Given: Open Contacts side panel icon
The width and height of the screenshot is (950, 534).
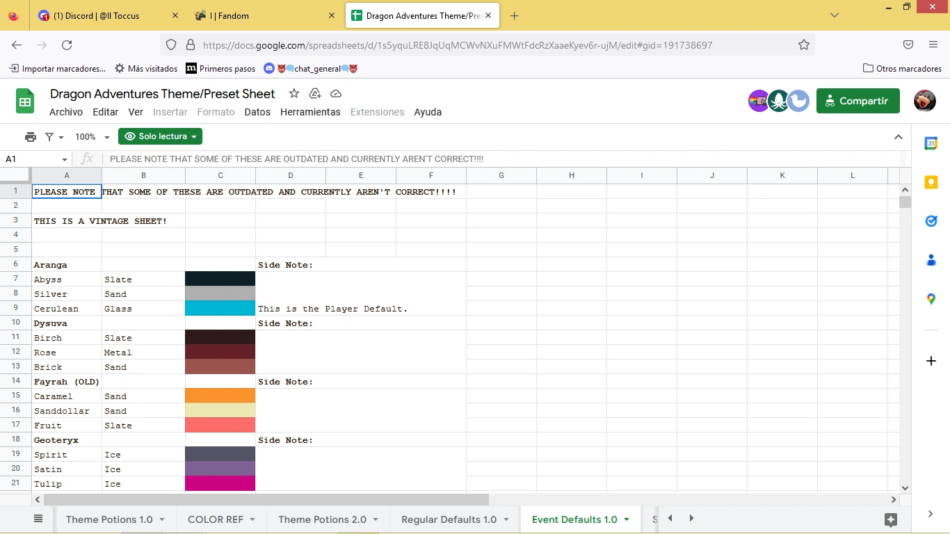Looking at the screenshot, I should pos(931,260).
